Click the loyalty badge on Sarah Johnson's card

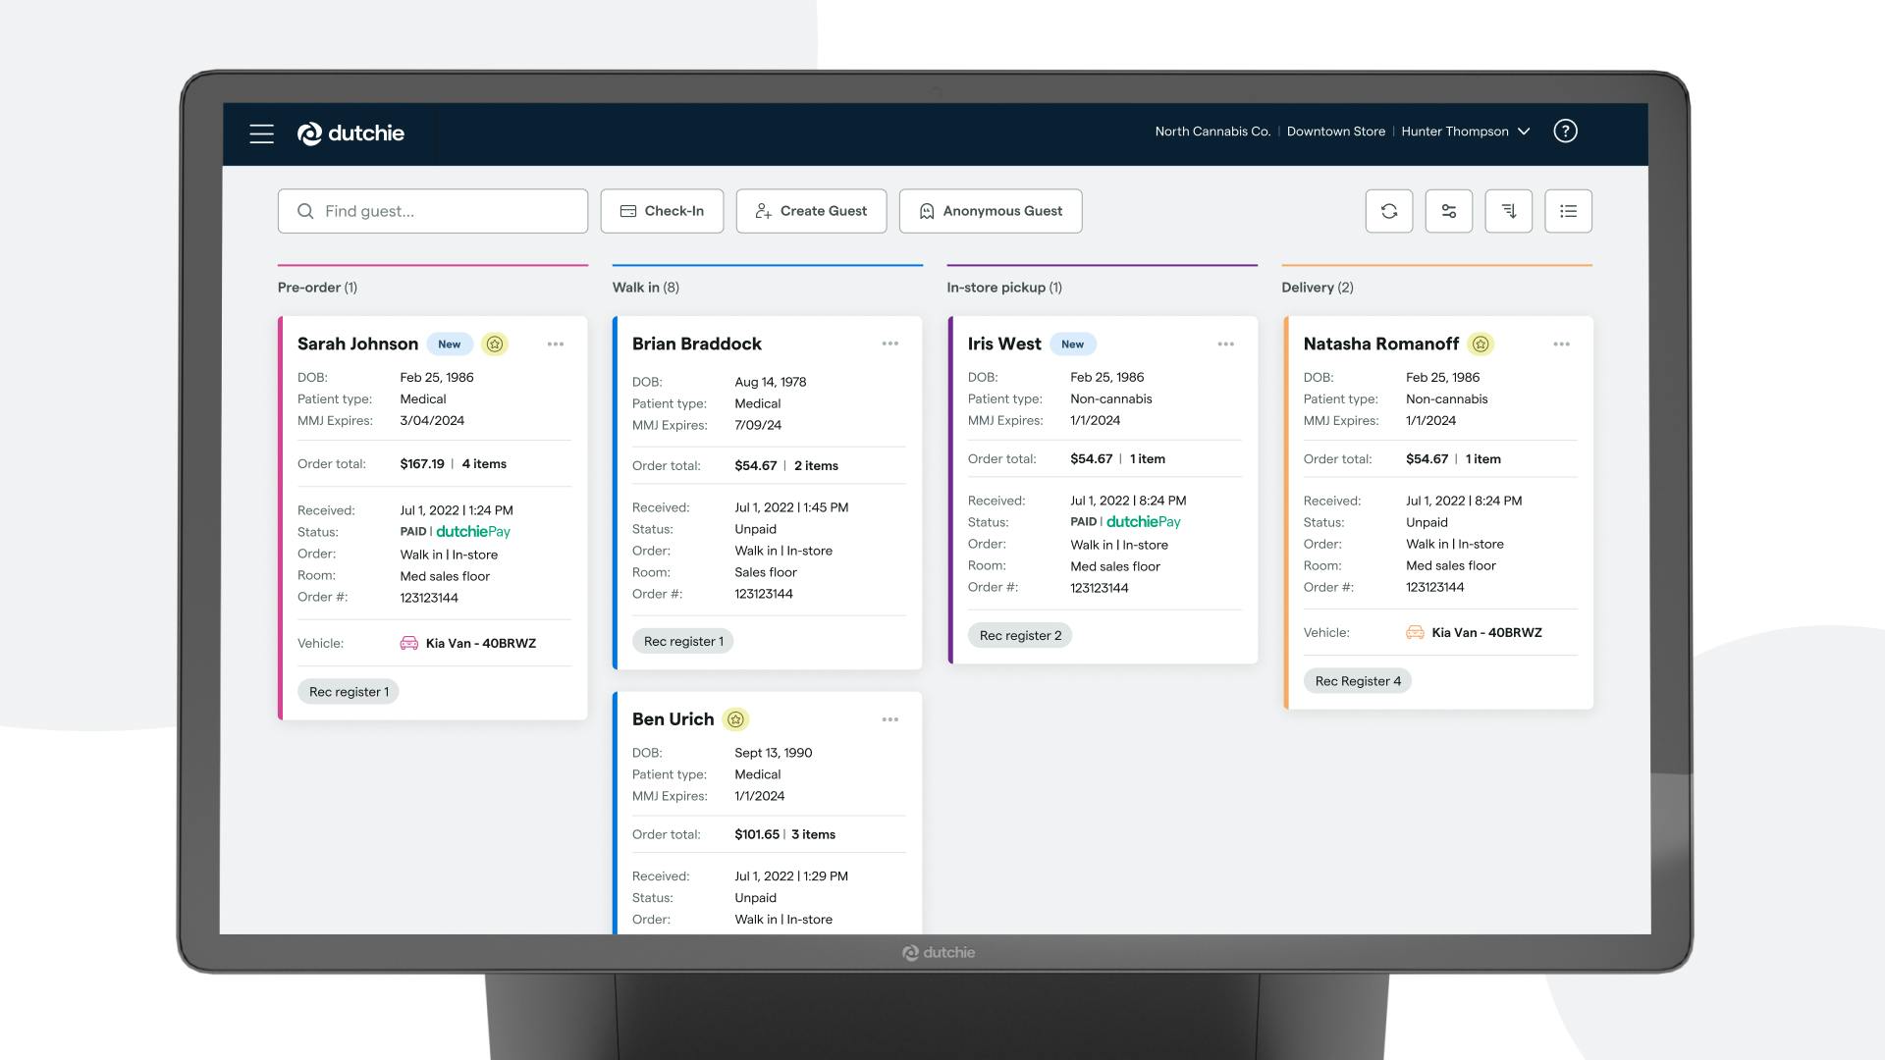[494, 344]
